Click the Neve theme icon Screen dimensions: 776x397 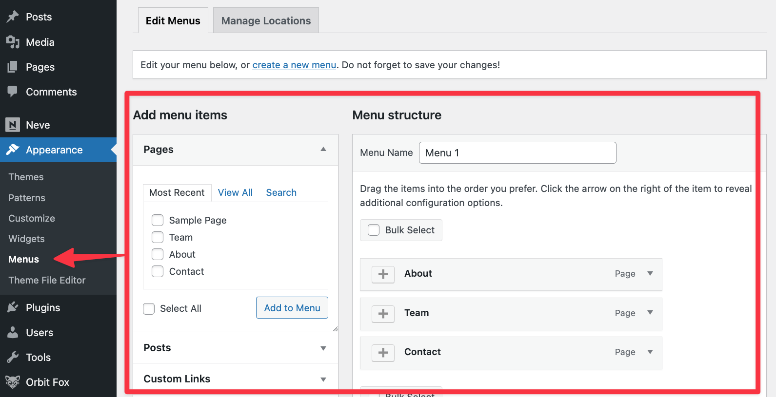13,125
